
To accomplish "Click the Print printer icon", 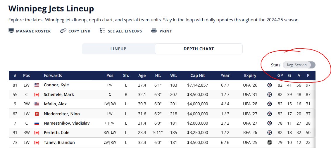I will pyautogui.click(x=154, y=31).
